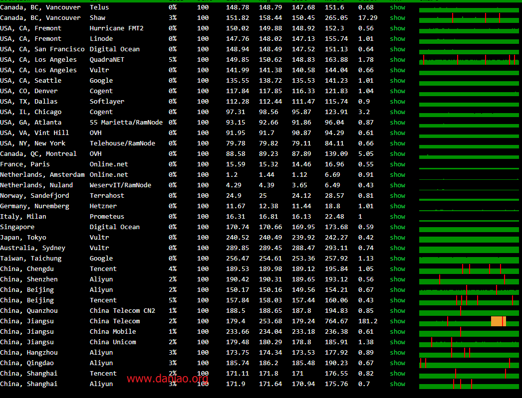The width and height of the screenshot is (522, 398).
Task: Click show for Aliyun Beijing
Action: click(398, 290)
